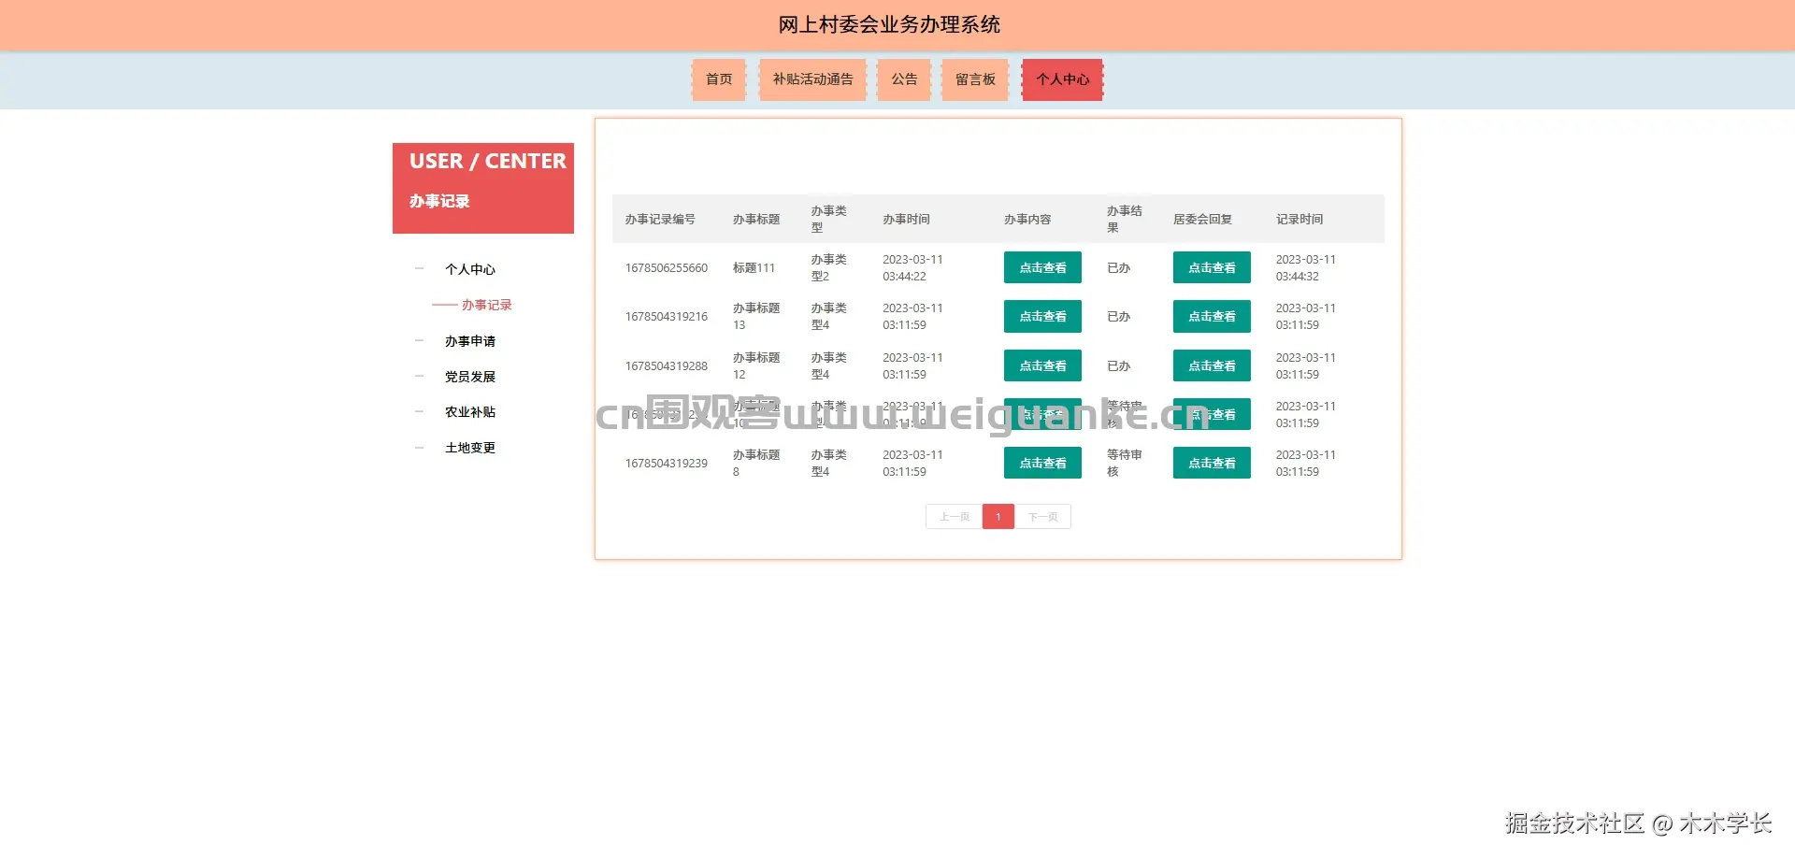View 居委会回复 for record 1678504319239
The image size is (1795, 859).
1212,463
